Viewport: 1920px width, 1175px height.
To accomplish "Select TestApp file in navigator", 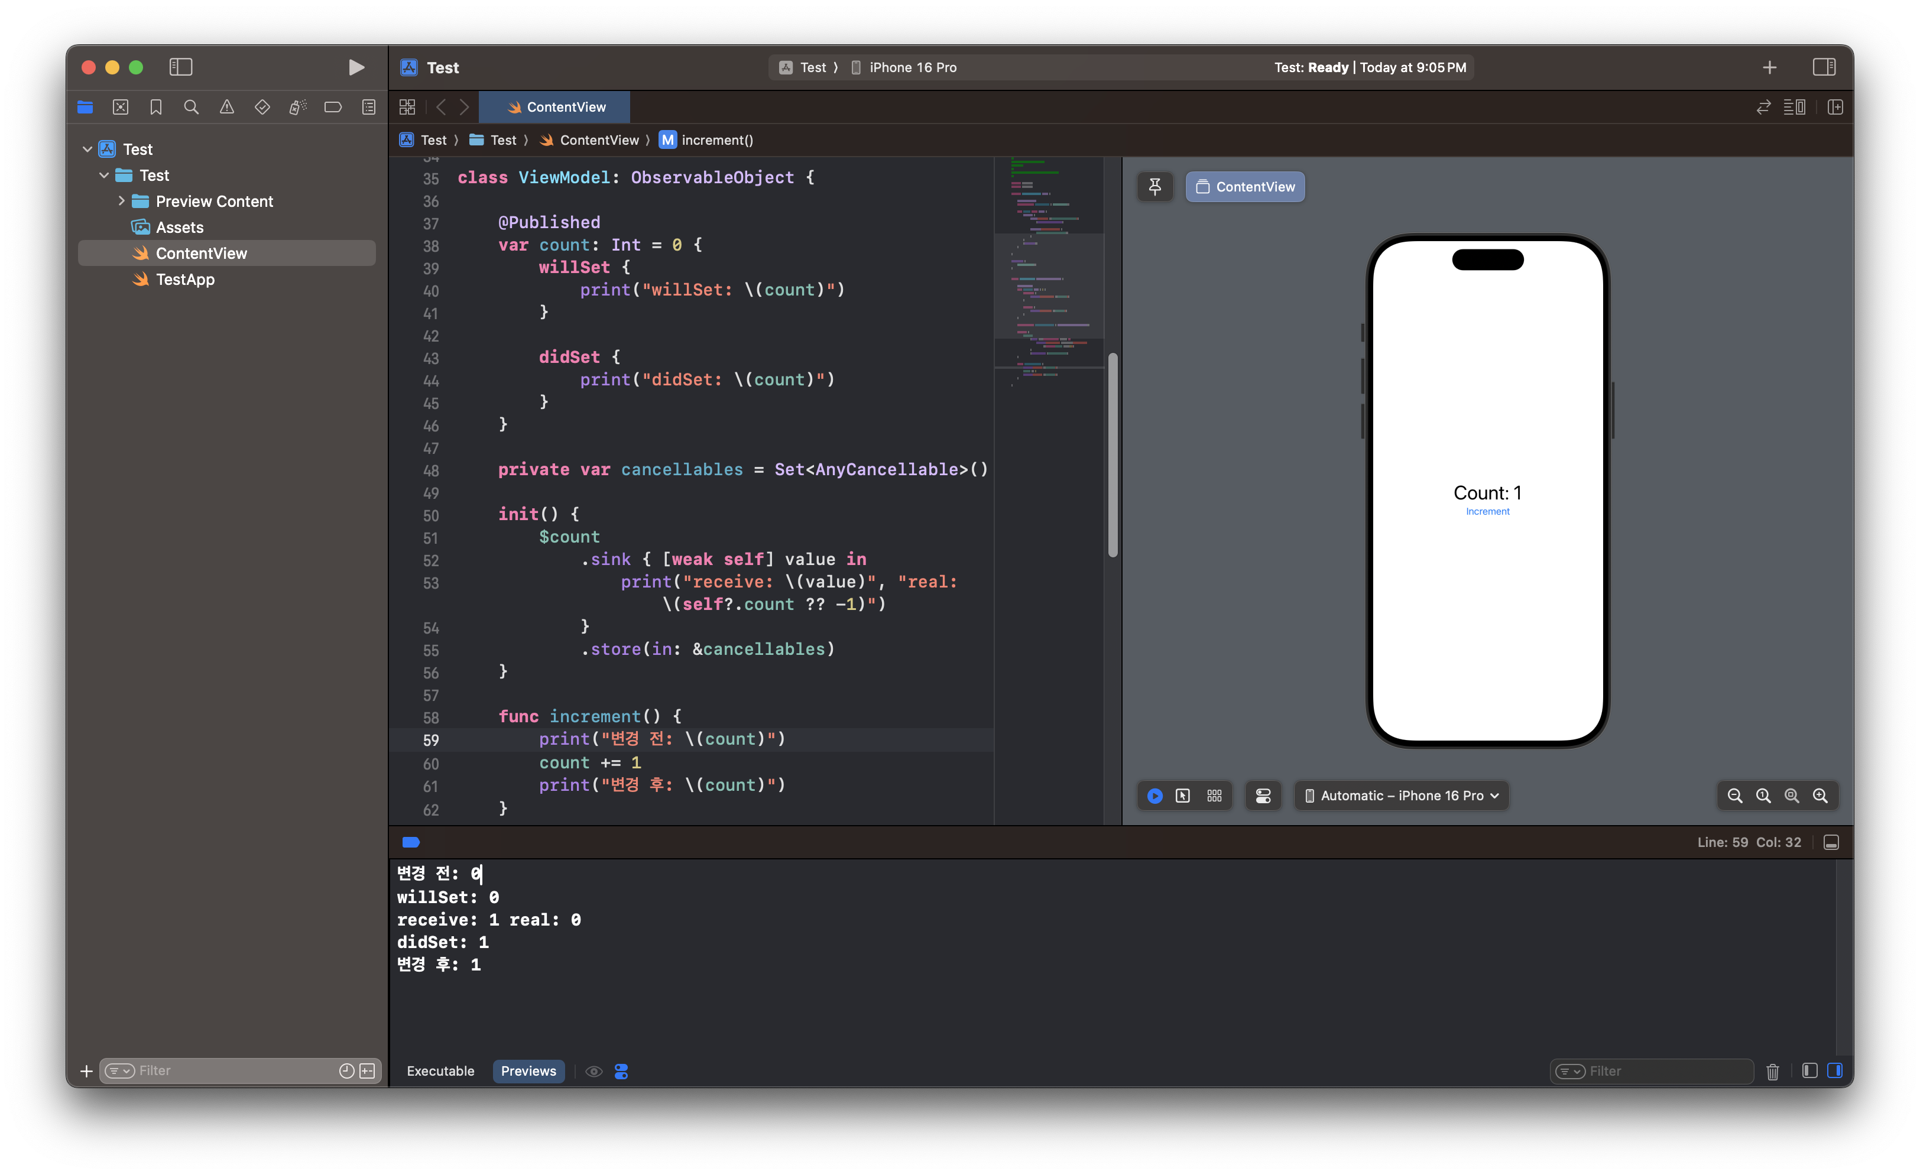I will click(184, 280).
